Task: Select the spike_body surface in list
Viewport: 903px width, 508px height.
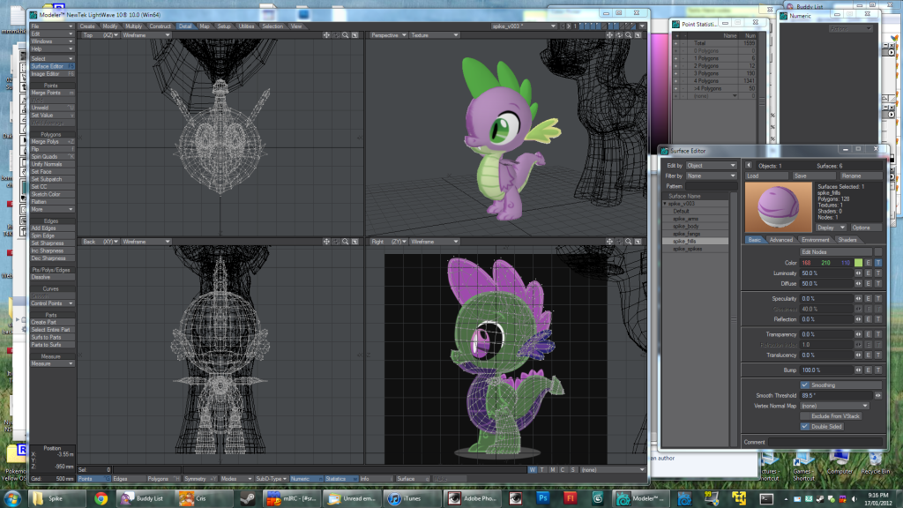Action: (697, 227)
